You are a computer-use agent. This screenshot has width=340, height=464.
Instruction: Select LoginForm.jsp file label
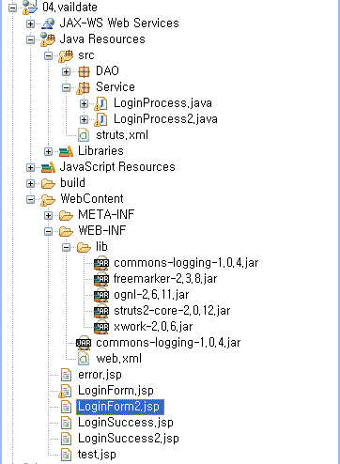[116, 391]
